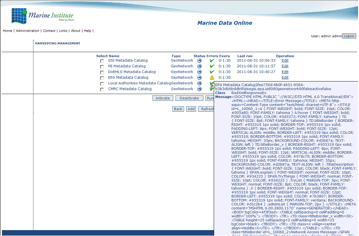Click status icon for GSI Metadata Catalog
This screenshot has height=236, width=359.
[x=199, y=60]
